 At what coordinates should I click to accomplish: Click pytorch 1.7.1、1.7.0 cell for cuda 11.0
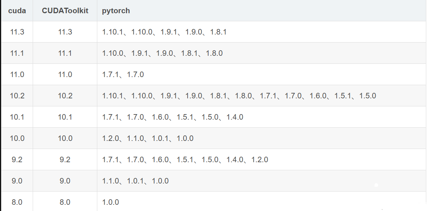click(123, 74)
